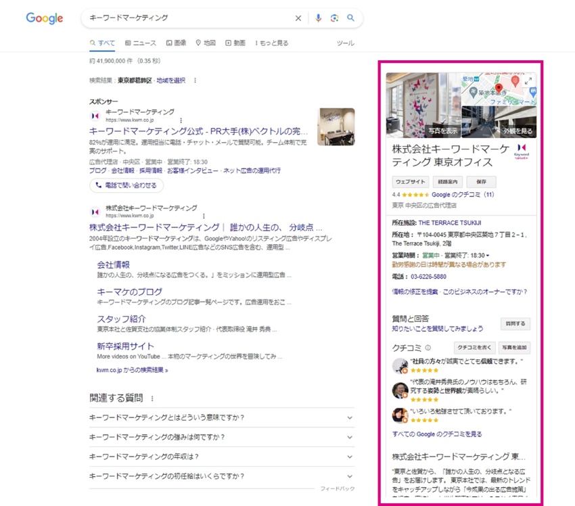Click the ウェブサイト button in knowledge panel
Viewport: 575px width, 506px height.
click(x=411, y=182)
